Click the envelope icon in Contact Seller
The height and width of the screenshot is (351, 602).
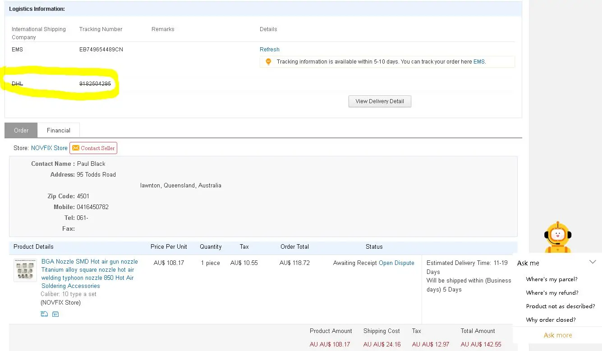(x=76, y=148)
